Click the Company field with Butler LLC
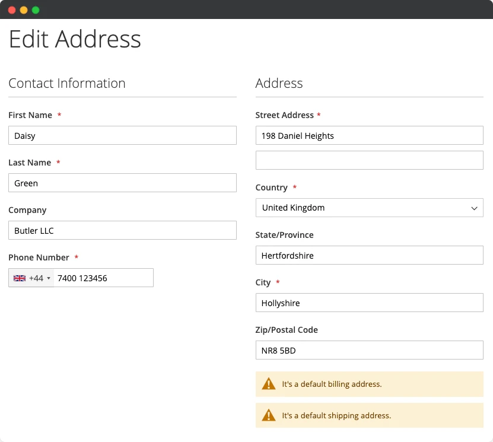 [122, 230]
